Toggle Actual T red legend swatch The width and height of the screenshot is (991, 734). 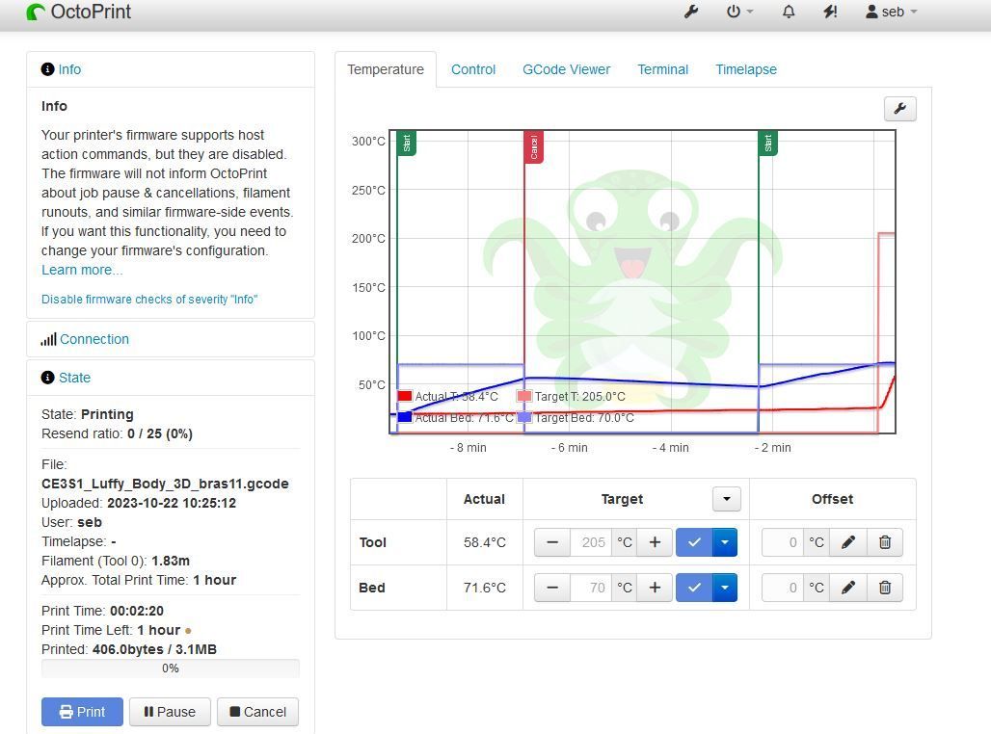coord(405,396)
